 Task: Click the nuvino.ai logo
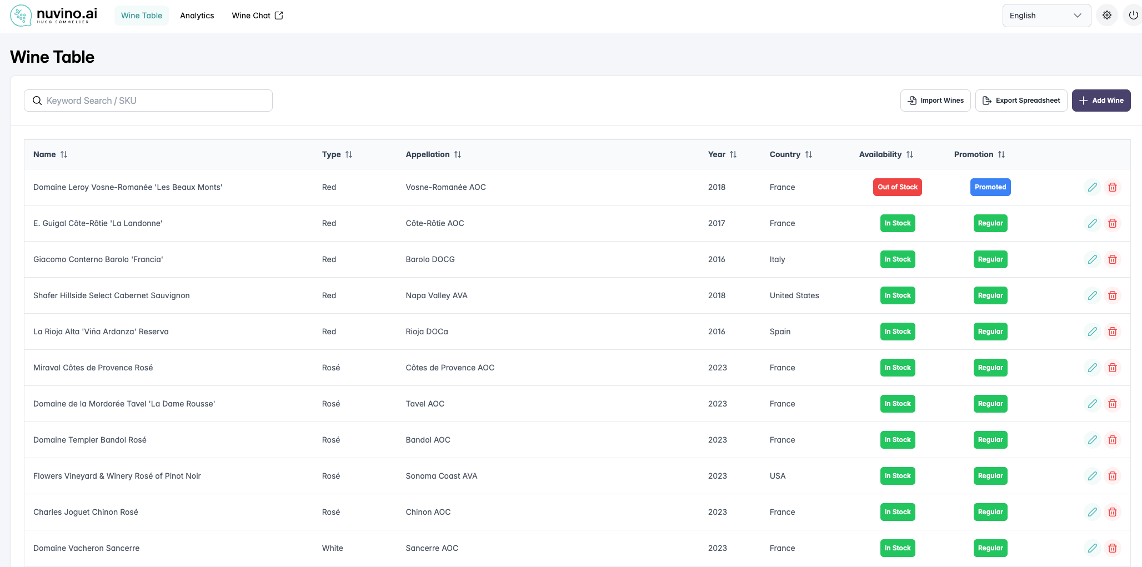[x=54, y=16]
